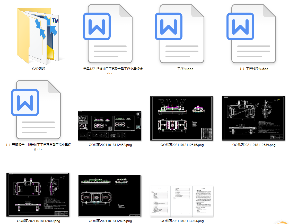Screen dimensions: 289x224
Task: Click the QQ截图20211018112516.png image thumbnail
Action: [x=182, y=118]
